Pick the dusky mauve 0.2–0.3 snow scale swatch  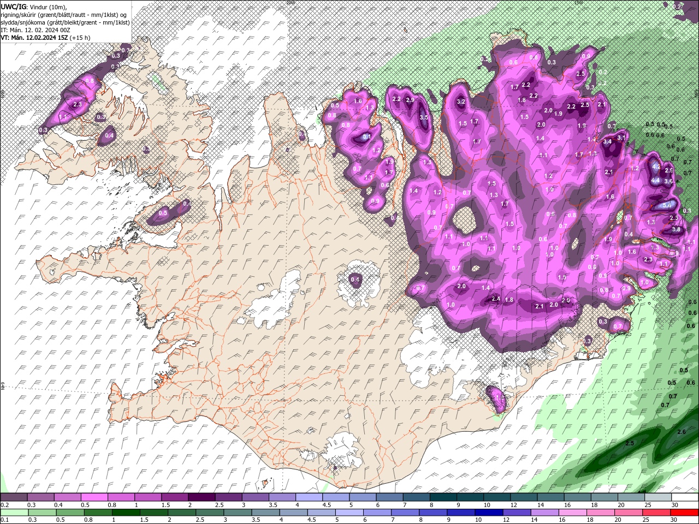pos(14,497)
